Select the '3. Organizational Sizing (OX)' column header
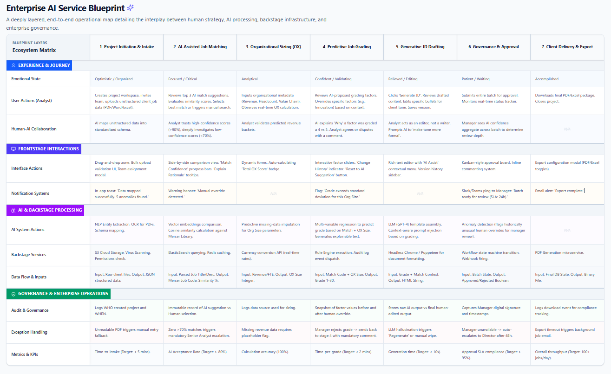This screenshot has height=374, width=611. pyautogui.click(x=273, y=47)
